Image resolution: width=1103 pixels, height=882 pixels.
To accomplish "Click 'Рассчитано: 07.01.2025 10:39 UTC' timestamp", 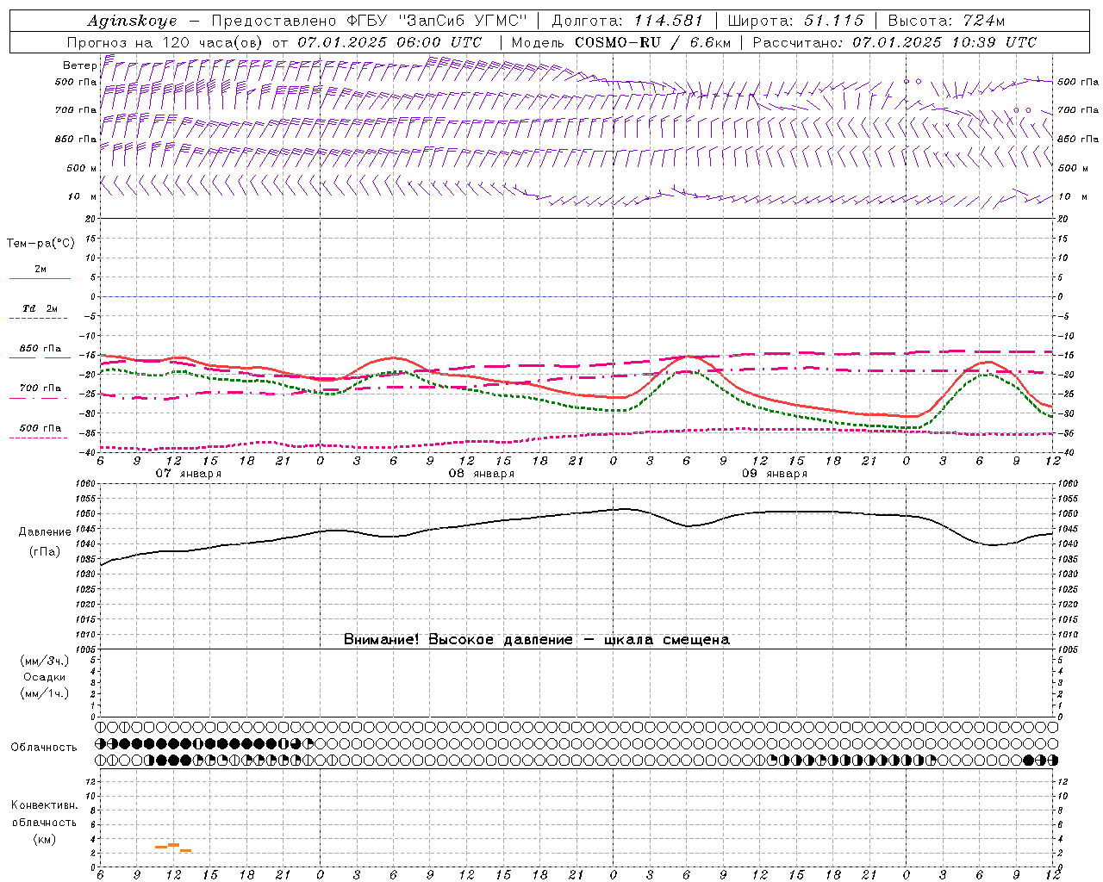I will tap(894, 42).
